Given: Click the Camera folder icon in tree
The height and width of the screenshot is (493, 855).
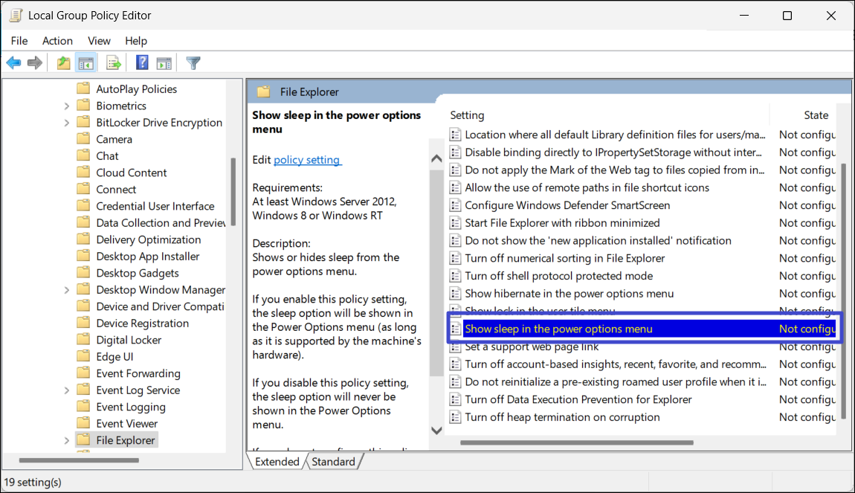Looking at the screenshot, I should tap(83, 139).
